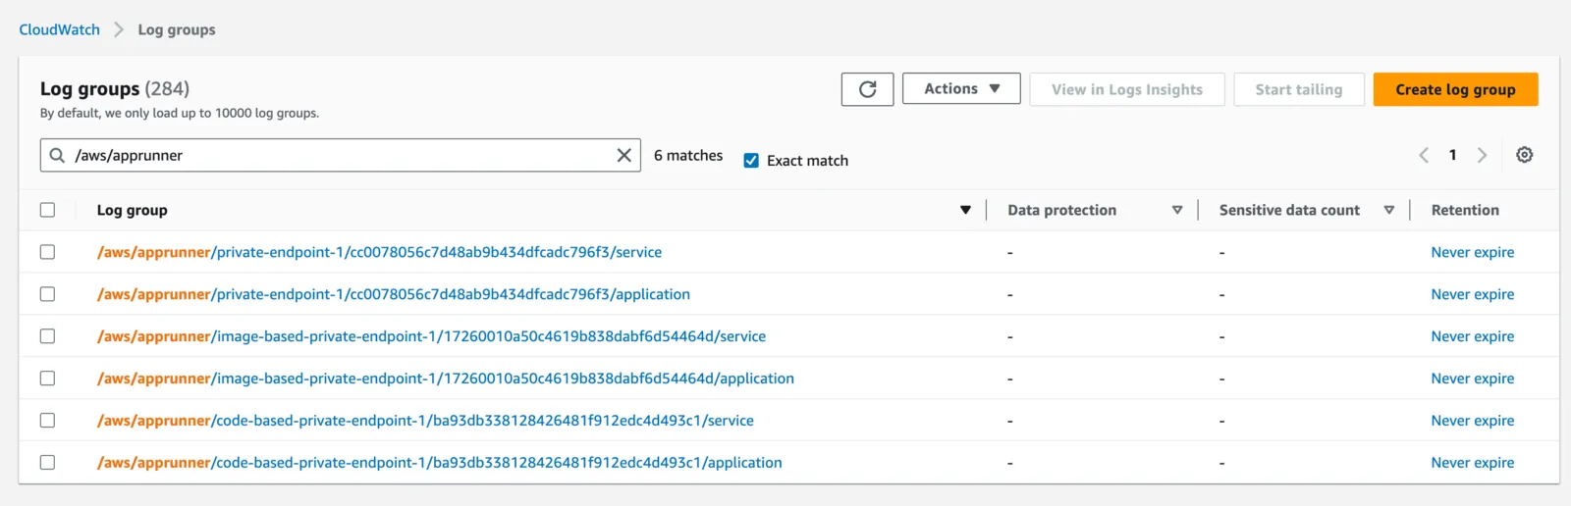Sort by Sensitive data count column
The width and height of the screenshot is (1571, 506).
[x=1389, y=210]
